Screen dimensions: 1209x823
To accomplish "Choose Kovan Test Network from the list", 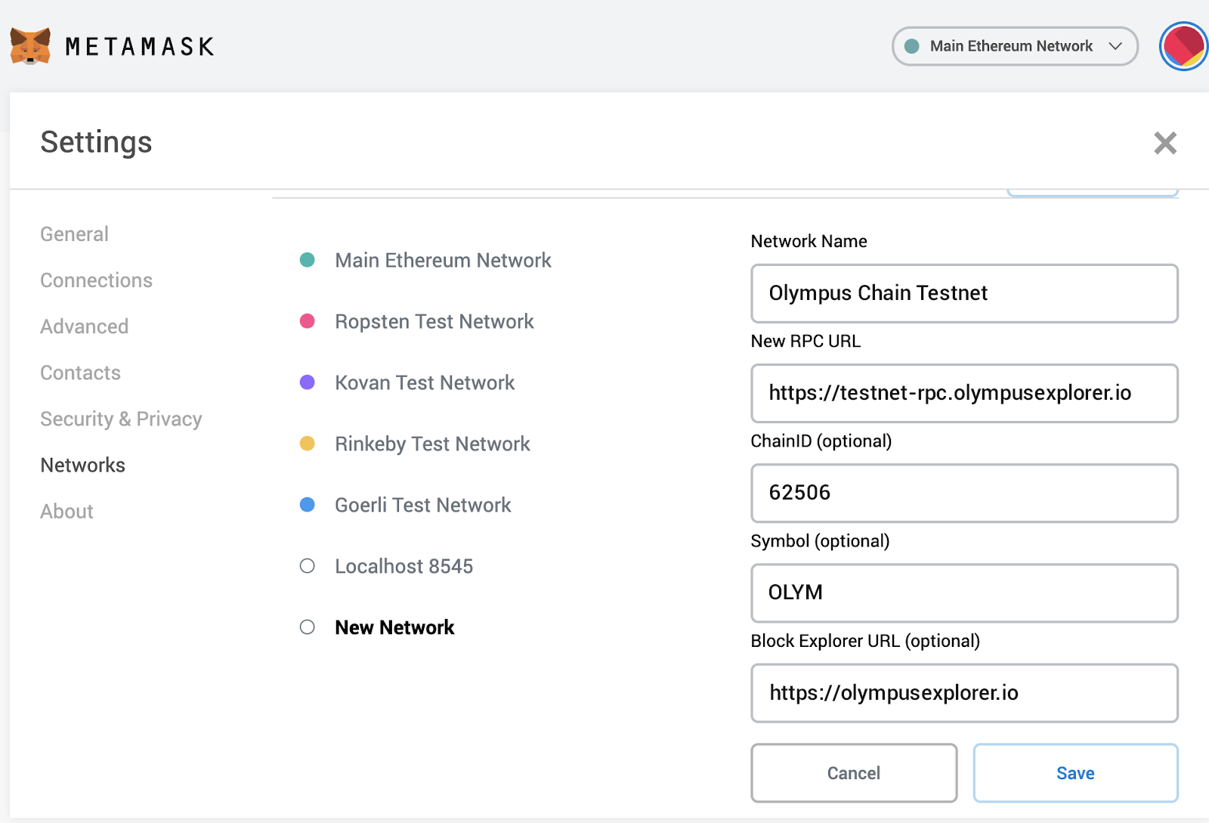I will pos(425,382).
